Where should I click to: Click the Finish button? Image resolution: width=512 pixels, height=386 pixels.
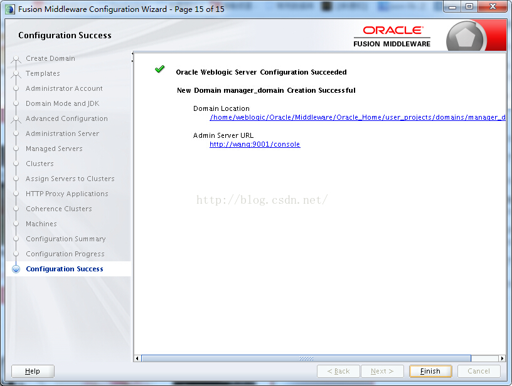[430, 371]
